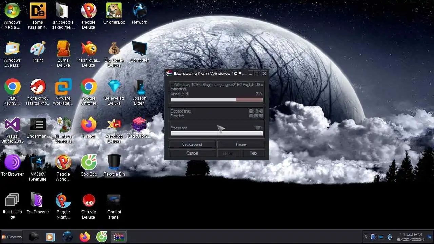Open black folder taskbar icon
This screenshot has width=434, height=244.
(34, 237)
